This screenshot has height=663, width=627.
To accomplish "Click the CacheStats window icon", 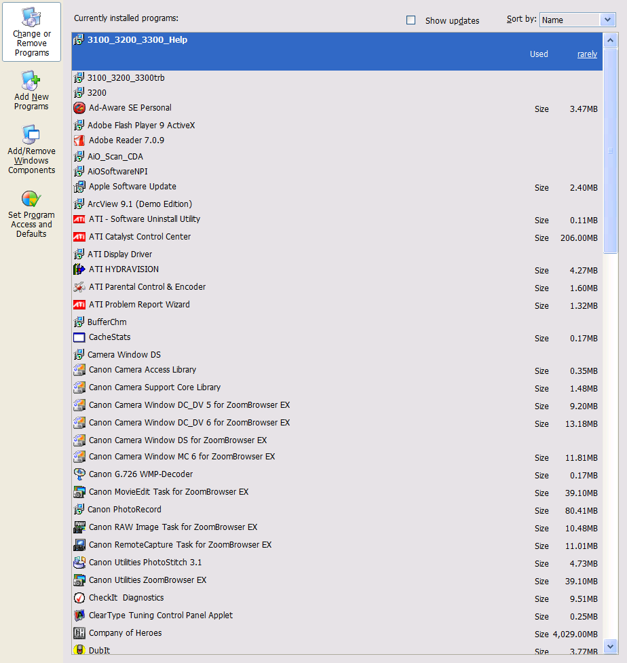I will pos(79,337).
